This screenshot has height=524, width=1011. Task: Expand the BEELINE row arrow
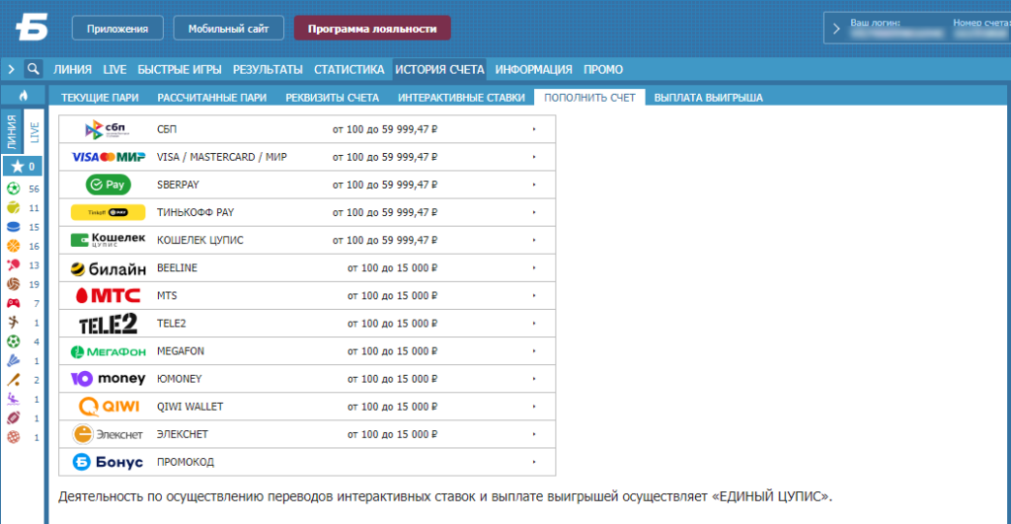pyautogui.click(x=534, y=268)
